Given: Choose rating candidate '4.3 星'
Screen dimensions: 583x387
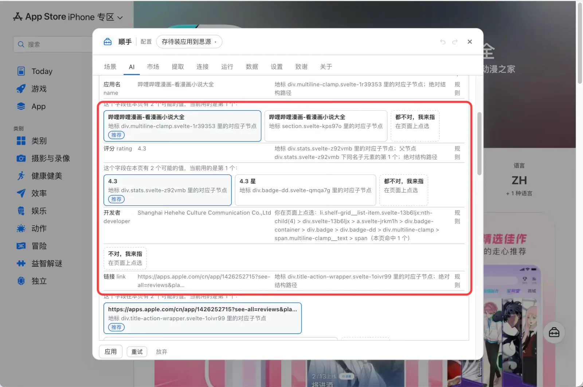Looking at the screenshot, I should tap(305, 190).
